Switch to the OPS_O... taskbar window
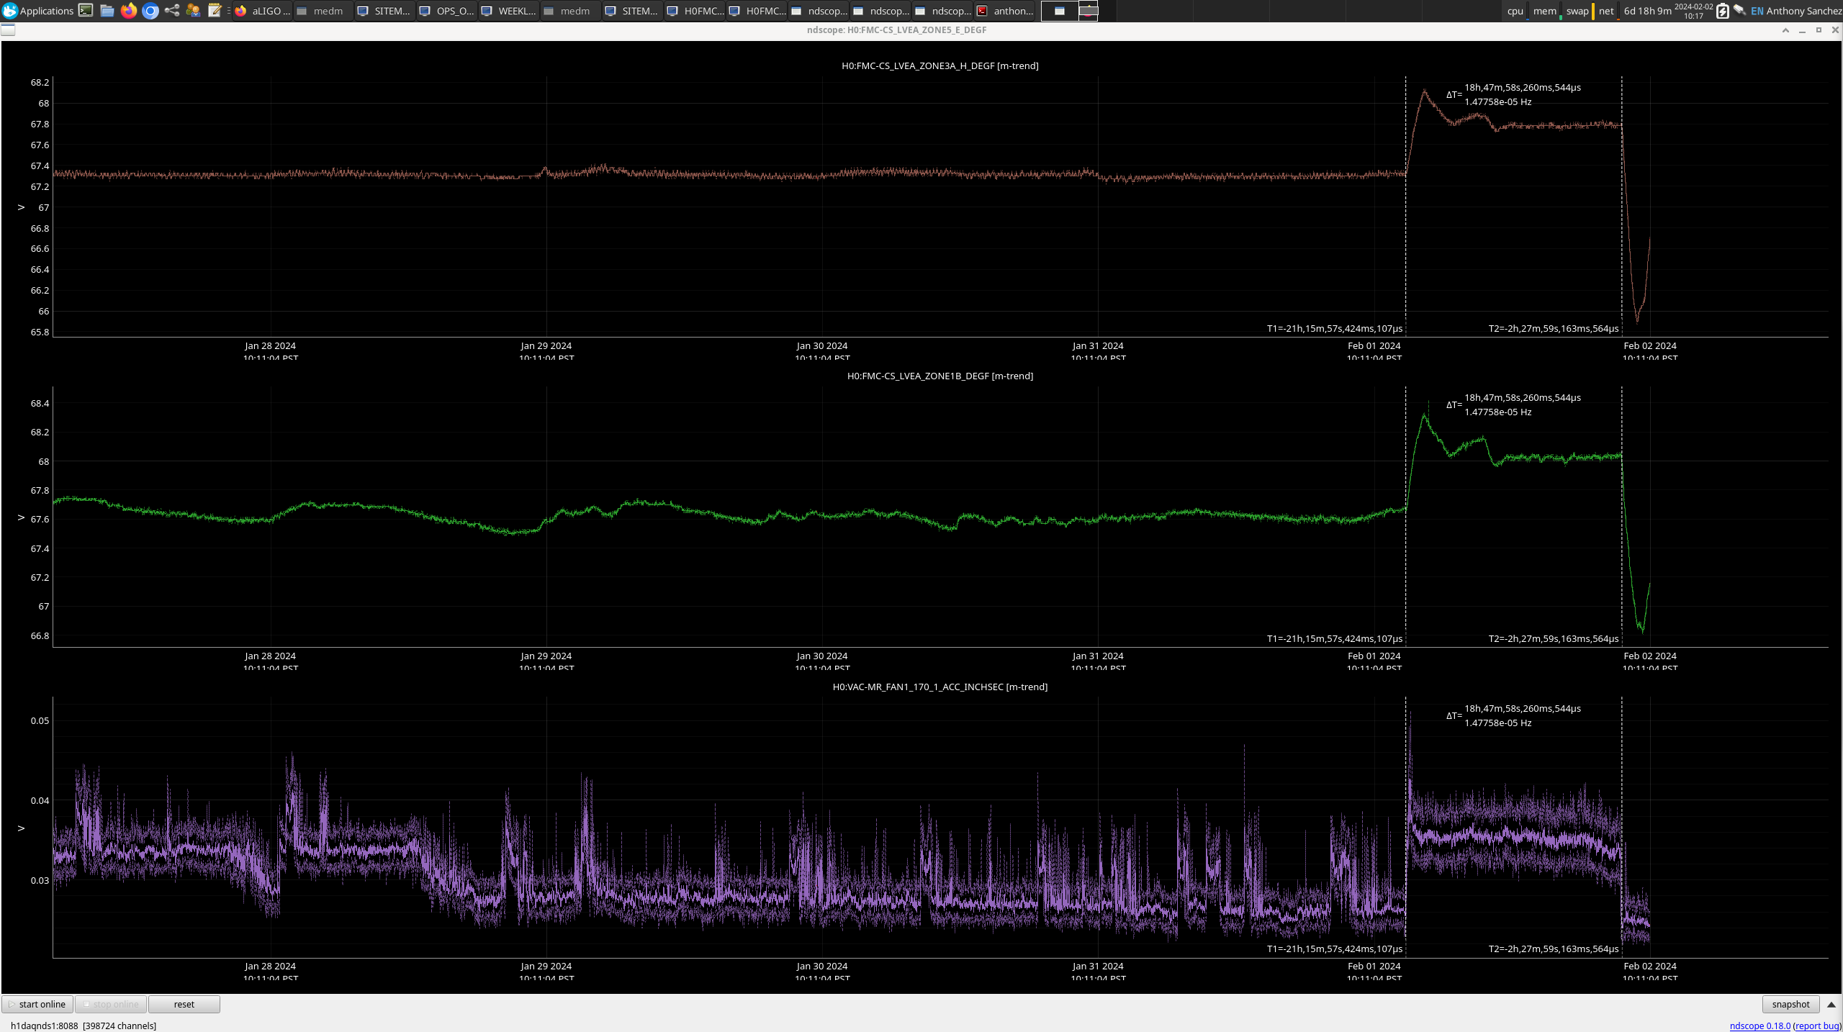The width and height of the screenshot is (1843, 1032). click(x=447, y=11)
